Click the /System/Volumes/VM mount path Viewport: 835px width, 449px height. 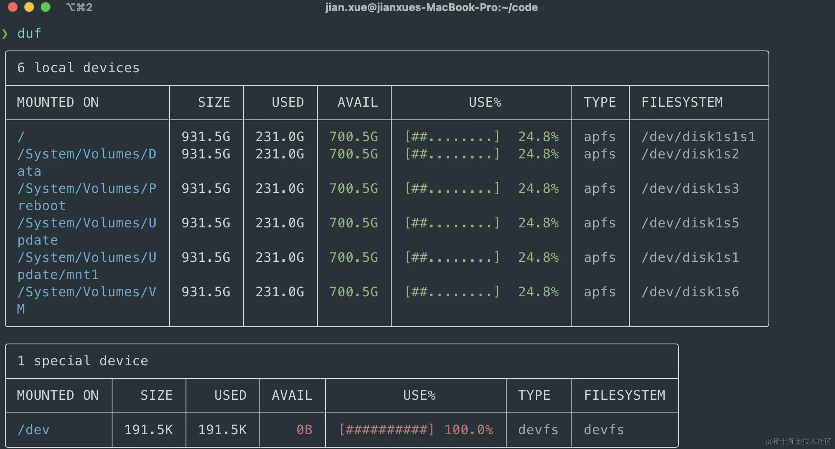(x=87, y=292)
